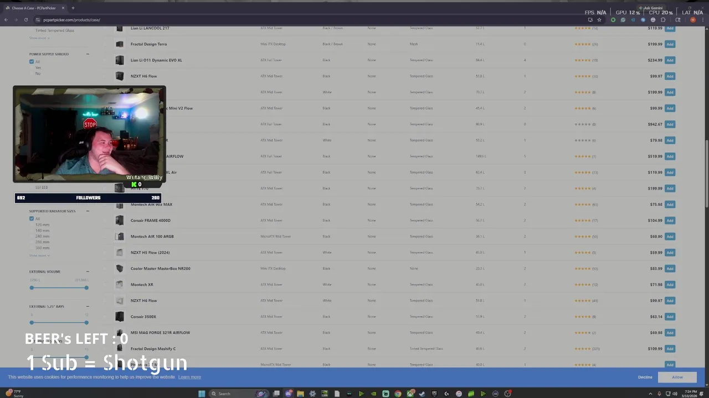Check the 120 mm radiator size
Screen dimensions: 709x398
[42, 225]
